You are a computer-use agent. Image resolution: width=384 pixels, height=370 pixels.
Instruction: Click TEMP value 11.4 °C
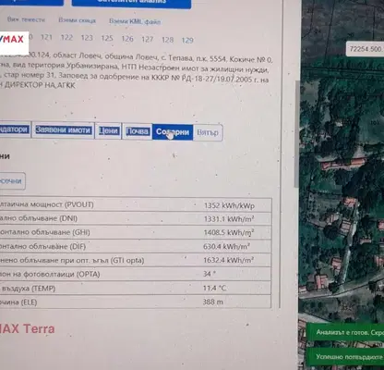click(x=214, y=289)
